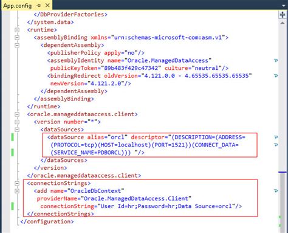
Task: Click word-wrap glyph on assemblyIdentity line
Action: coord(276,60)
